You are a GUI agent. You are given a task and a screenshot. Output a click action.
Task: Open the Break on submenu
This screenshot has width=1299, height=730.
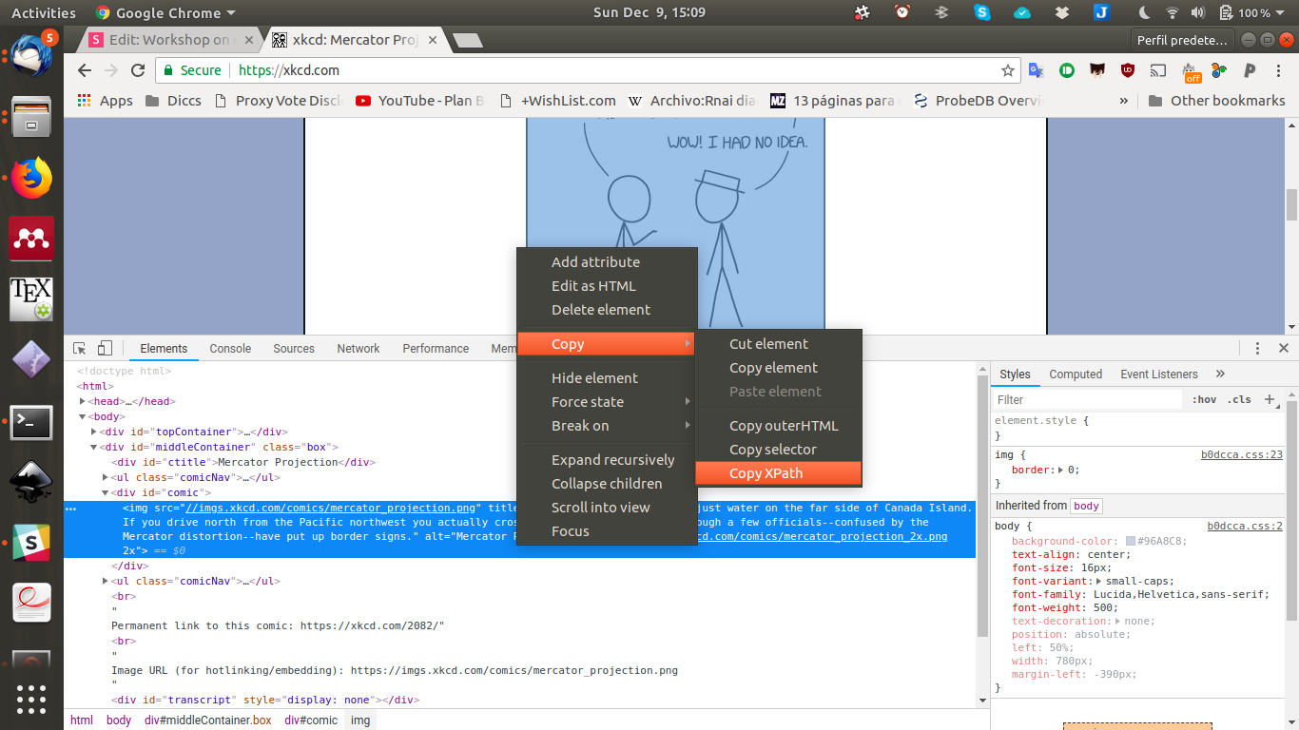click(607, 426)
